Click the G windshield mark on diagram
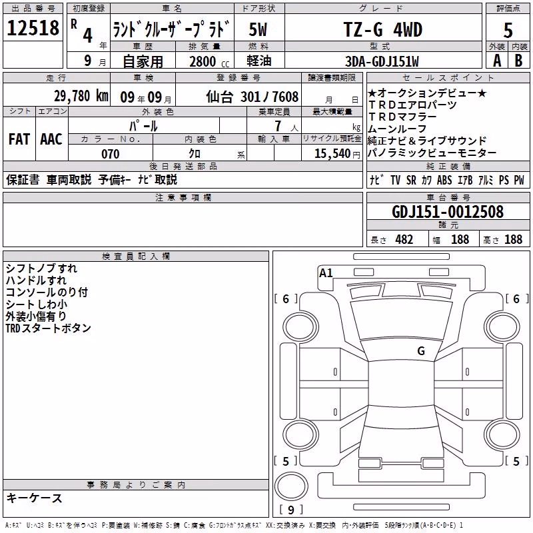 (x=421, y=351)
